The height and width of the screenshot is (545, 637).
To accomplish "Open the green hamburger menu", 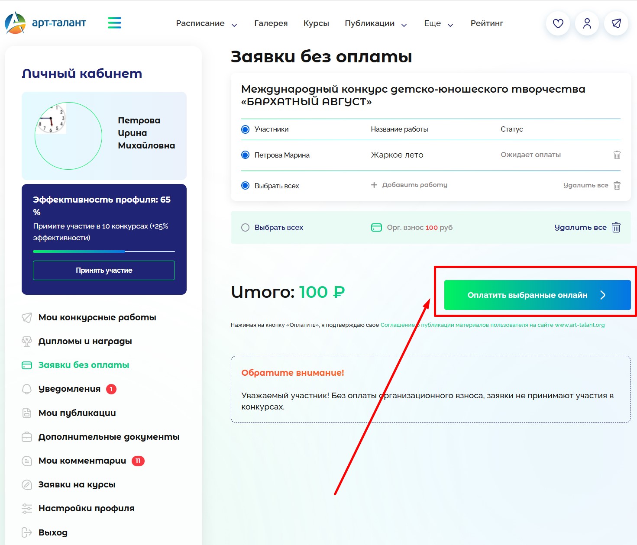I will tap(114, 23).
